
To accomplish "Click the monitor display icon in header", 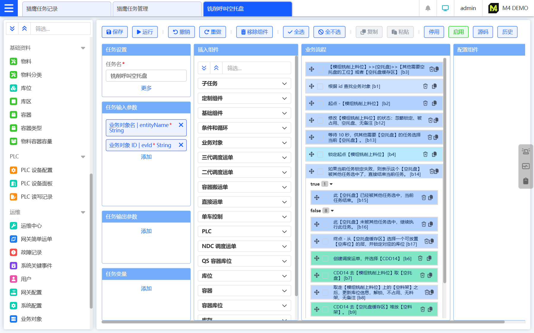I will coord(445,8).
